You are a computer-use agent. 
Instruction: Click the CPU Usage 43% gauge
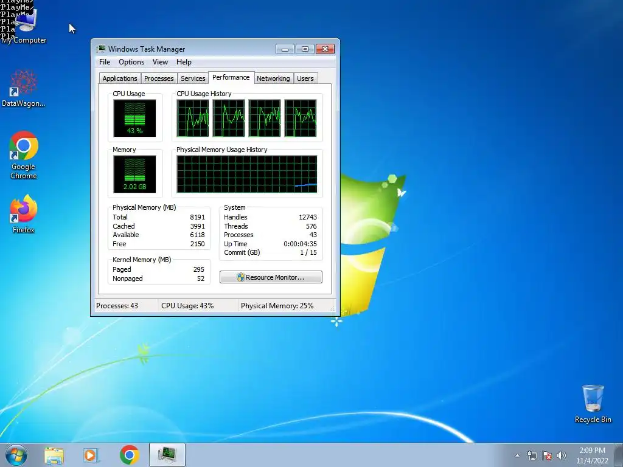click(x=134, y=118)
